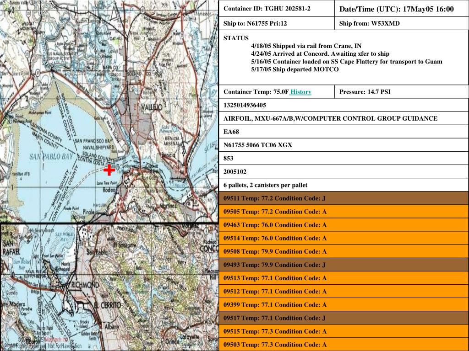Select the 5/16/05 SS Cape Flattery status line
Screen dimensions: 469x351
[346, 62]
